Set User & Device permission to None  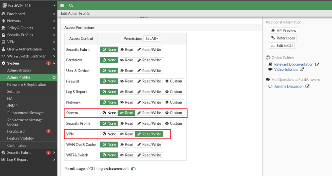coord(109,71)
